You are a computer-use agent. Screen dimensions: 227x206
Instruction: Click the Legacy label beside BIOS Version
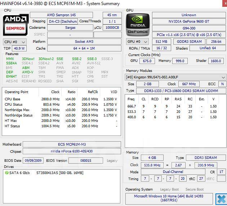click(x=112, y=161)
